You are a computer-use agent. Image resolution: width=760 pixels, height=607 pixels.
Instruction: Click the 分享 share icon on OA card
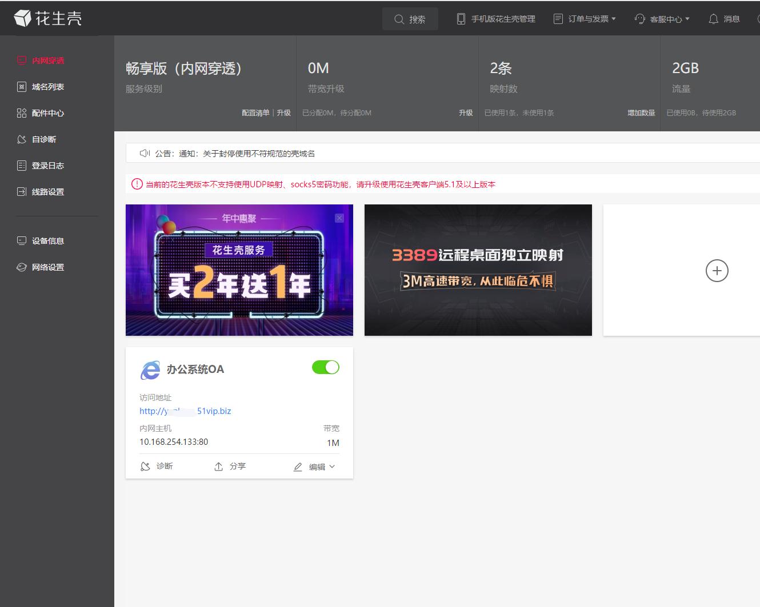click(219, 467)
